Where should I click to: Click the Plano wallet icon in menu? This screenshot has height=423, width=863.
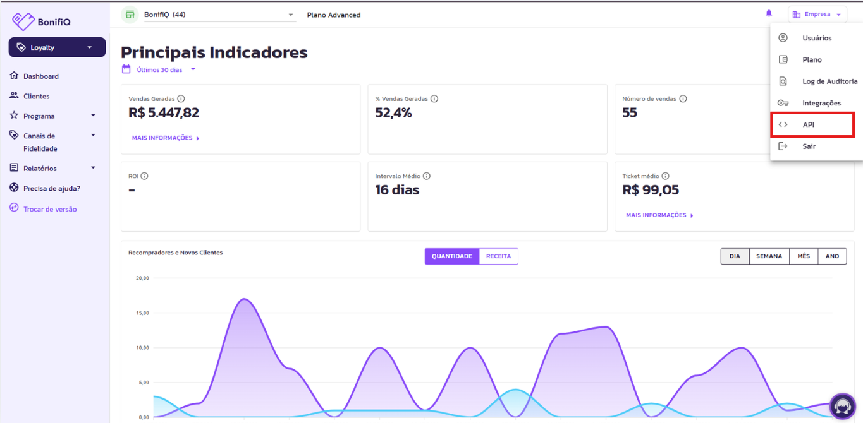point(783,59)
